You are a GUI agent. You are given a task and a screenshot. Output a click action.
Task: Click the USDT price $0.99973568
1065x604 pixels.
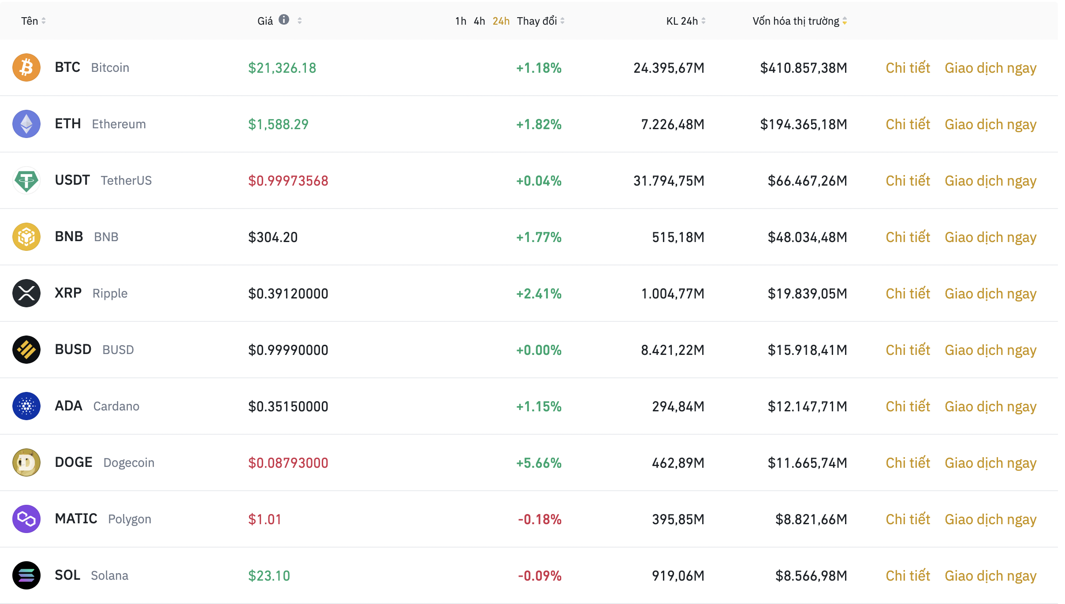288,181
